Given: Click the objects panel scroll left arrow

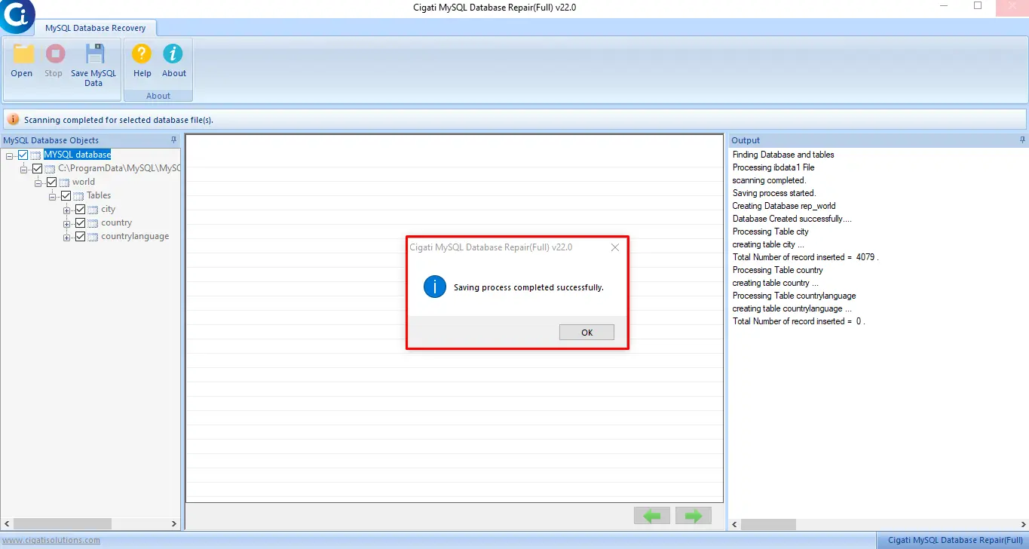Looking at the screenshot, I should tap(7, 523).
